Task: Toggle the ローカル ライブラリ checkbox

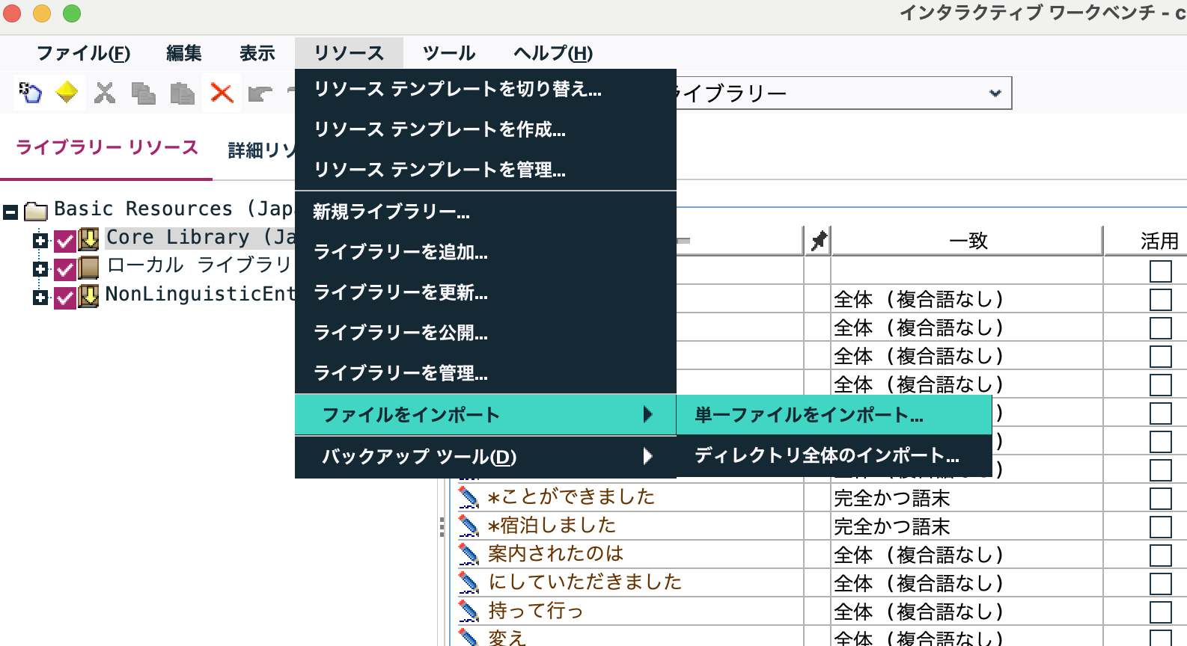Action: pyautogui.click(x=65, y=269)
